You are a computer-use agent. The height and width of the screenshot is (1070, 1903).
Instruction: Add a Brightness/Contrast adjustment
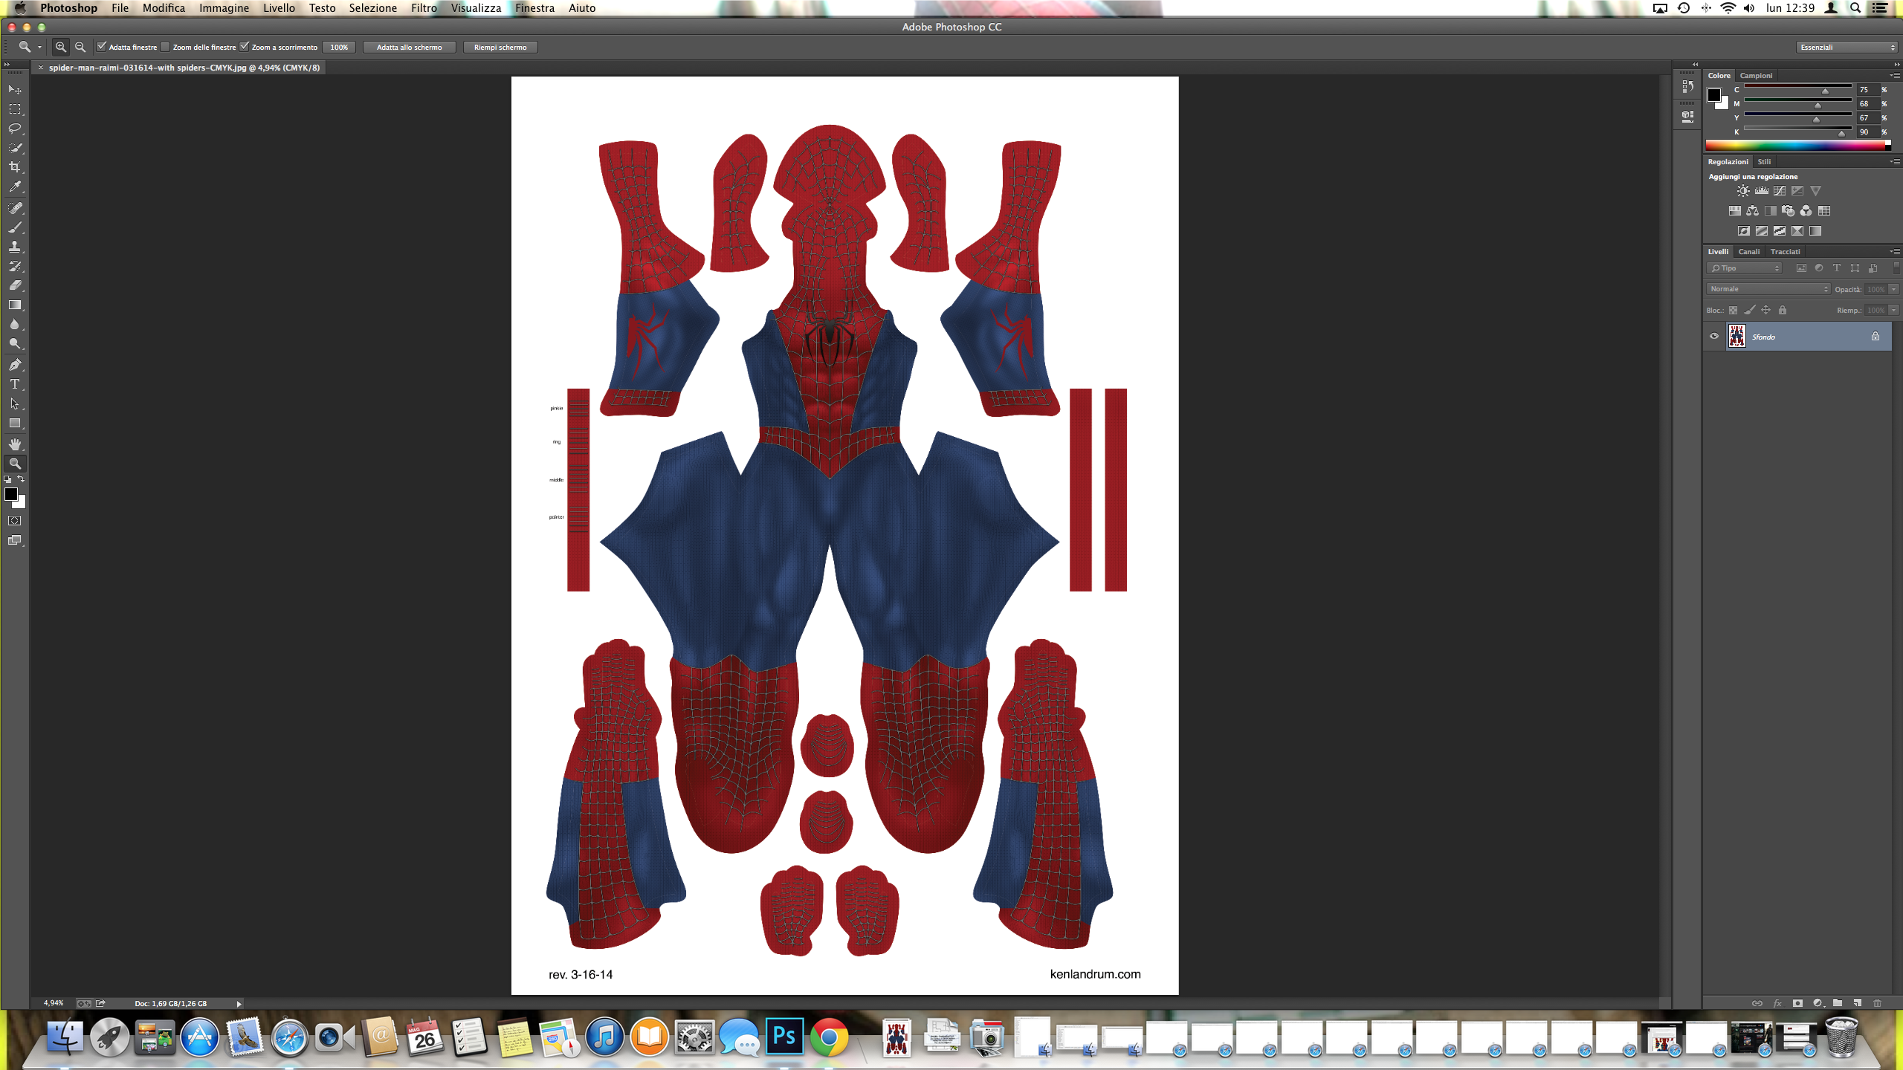[1743, 191]
